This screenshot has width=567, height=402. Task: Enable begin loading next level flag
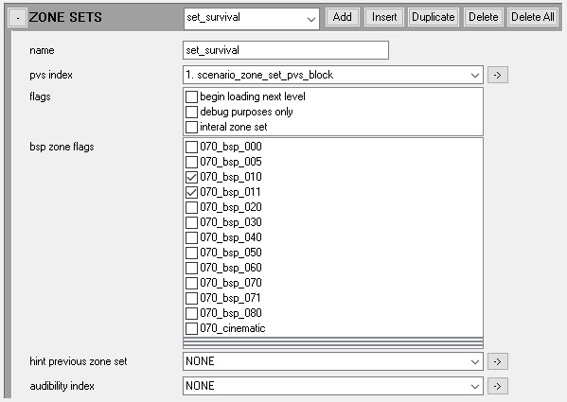[x=191, y=96]
